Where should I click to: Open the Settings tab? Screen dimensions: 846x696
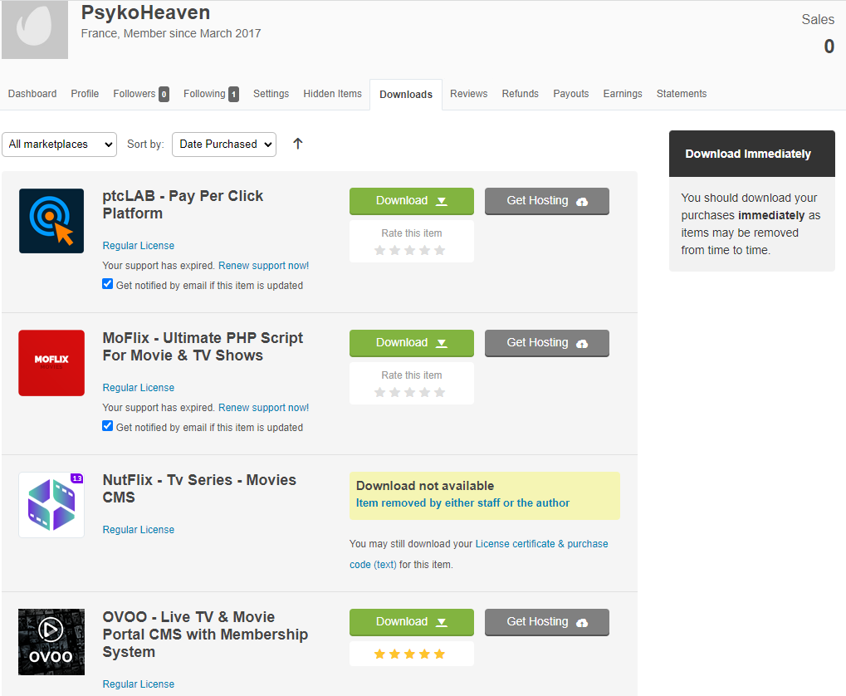click(x=271, y=93)
